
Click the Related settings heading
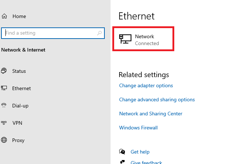pyautogui.click(x=144, y=75)
